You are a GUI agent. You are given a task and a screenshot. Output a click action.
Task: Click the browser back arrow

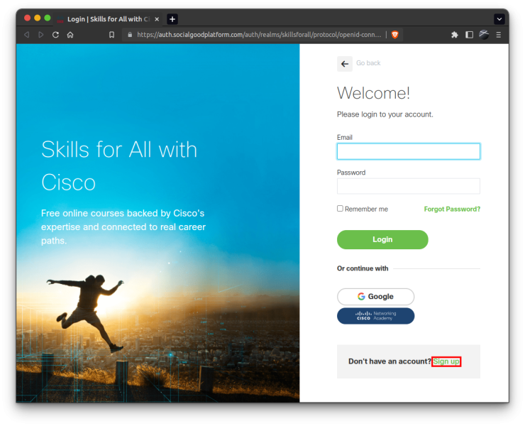(27, 35)
